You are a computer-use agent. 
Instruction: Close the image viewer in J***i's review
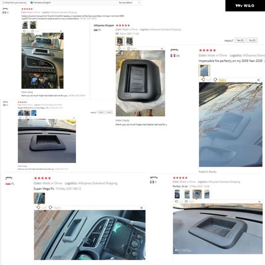[x=141, y=208]
